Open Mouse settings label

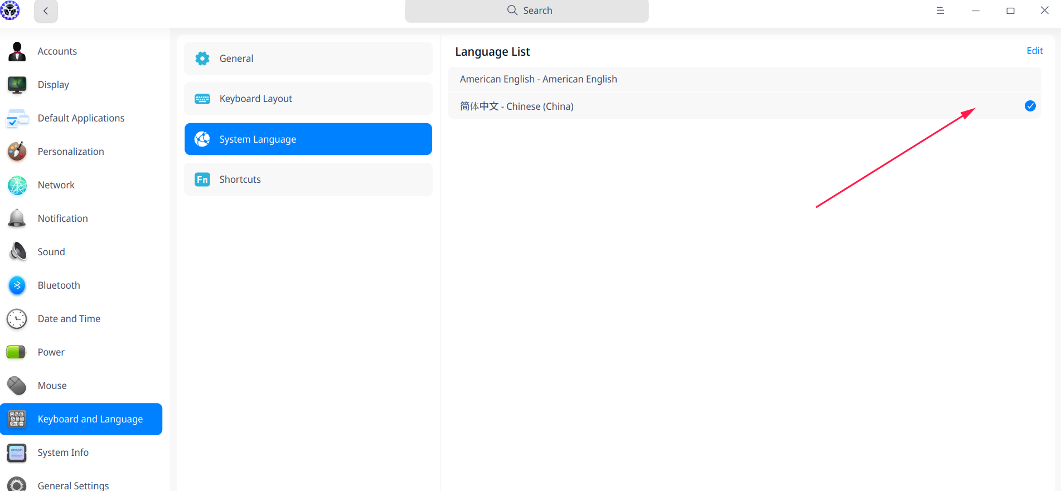52,386
